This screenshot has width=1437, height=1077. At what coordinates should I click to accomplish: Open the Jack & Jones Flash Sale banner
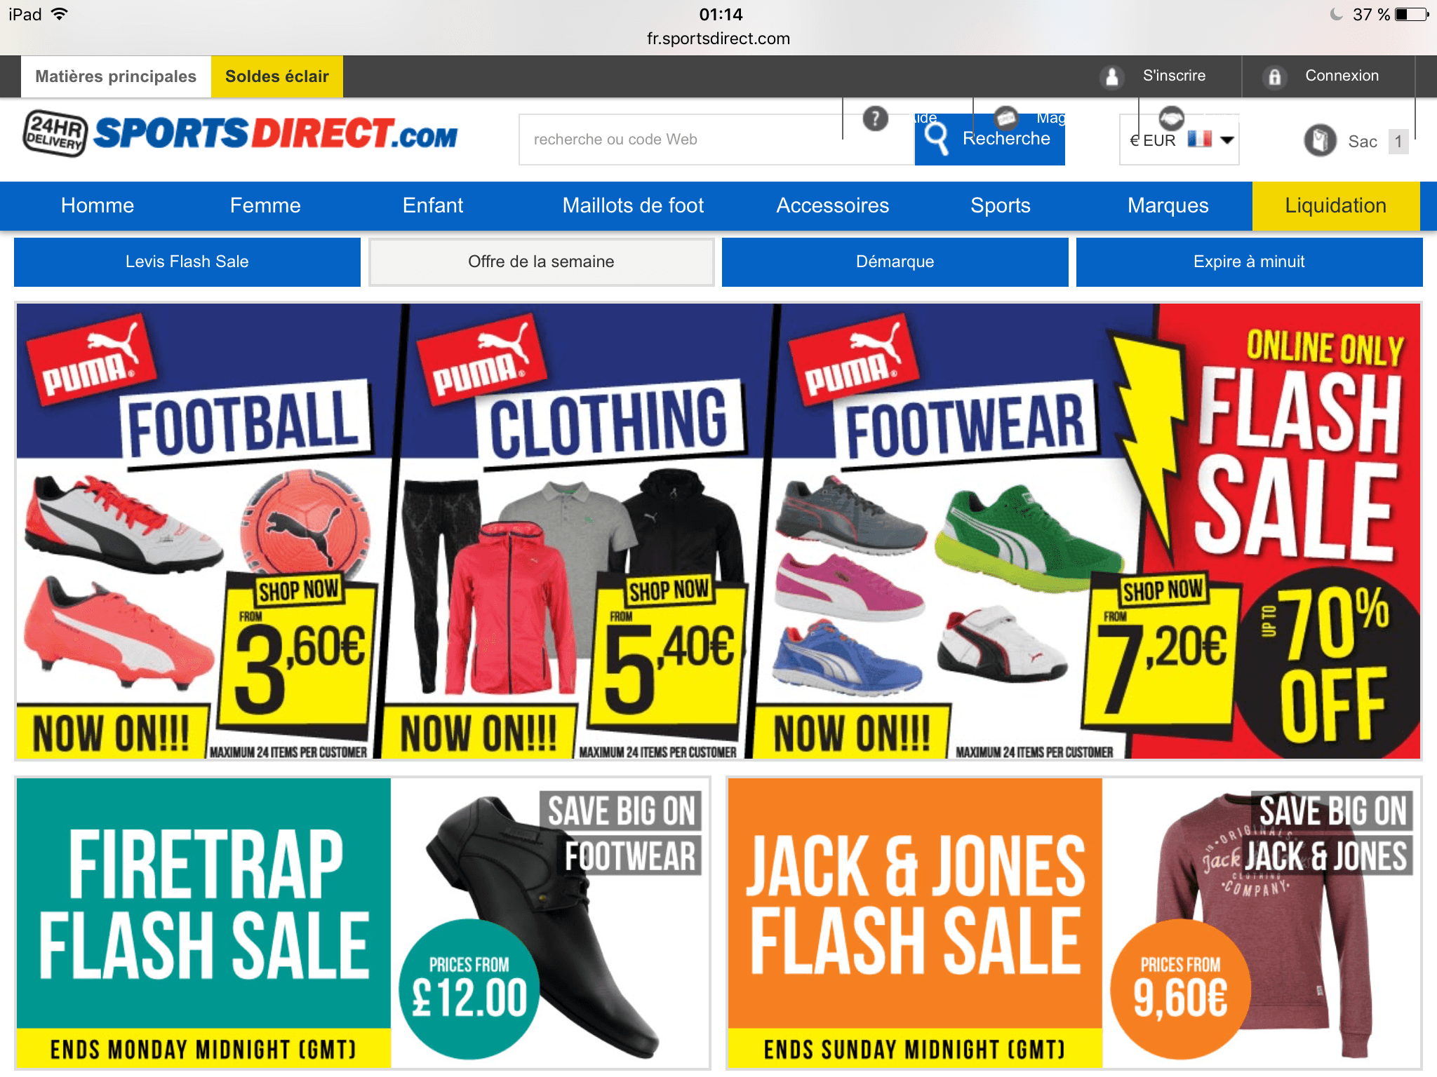click(1074, 923)
